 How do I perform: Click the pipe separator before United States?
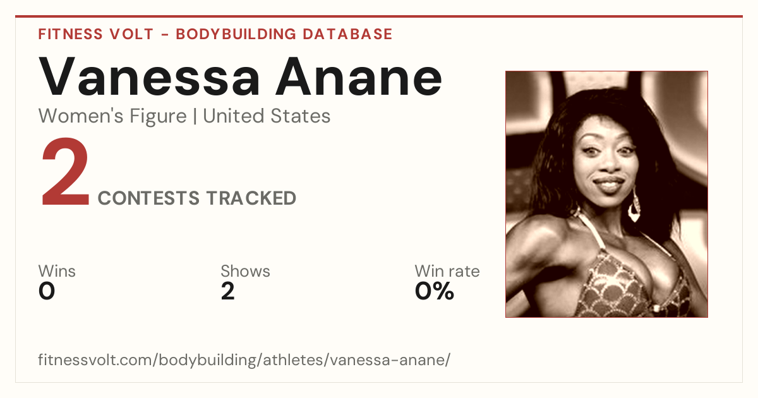click(x=195, y=117)
